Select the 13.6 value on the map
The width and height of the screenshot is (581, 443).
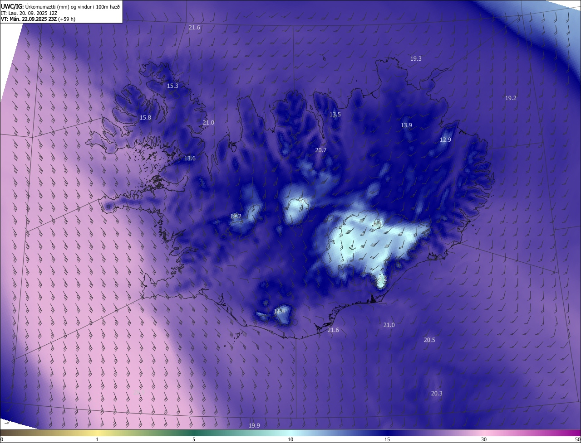tap(190, 159)
